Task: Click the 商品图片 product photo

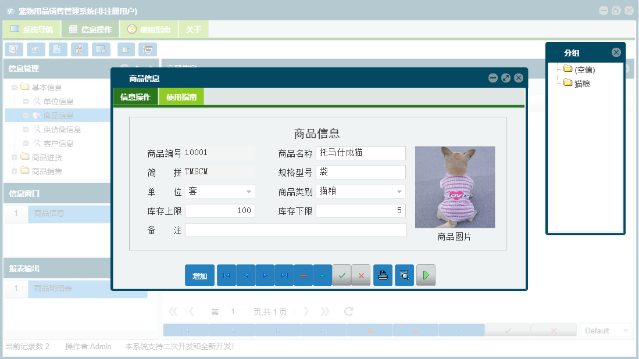Action: click(455, 187)
